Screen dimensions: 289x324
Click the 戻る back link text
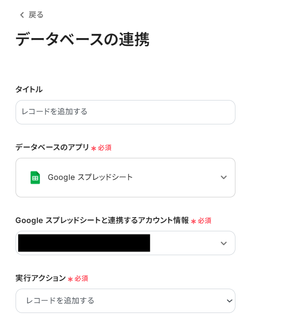pyautogui.click(x=36, y=15)
